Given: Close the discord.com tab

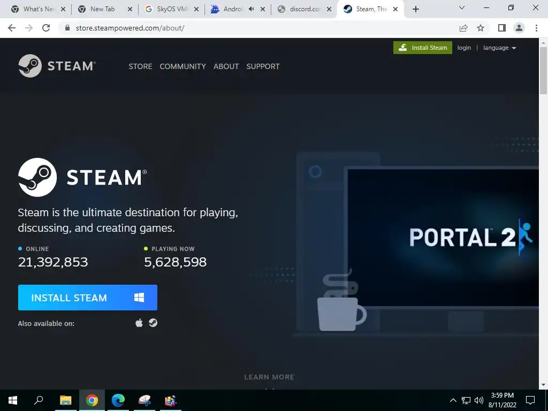Looking at the screenshot, I should click(x=329, y=9).
